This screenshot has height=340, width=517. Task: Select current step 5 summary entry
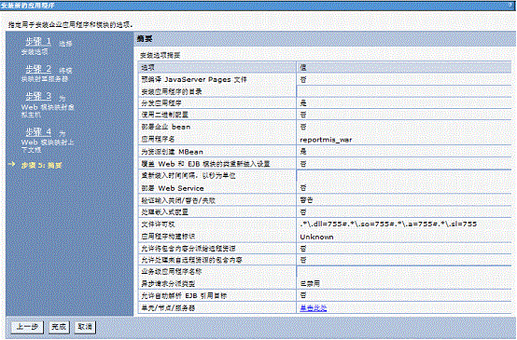[x=42, y=165]
